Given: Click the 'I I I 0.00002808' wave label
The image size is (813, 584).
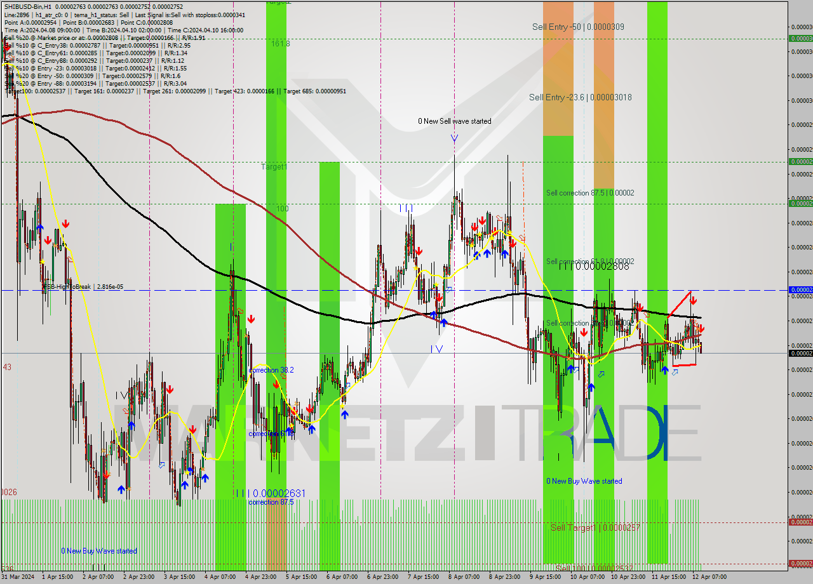Looking at the screenshot, I should click(x=594, y=267).
